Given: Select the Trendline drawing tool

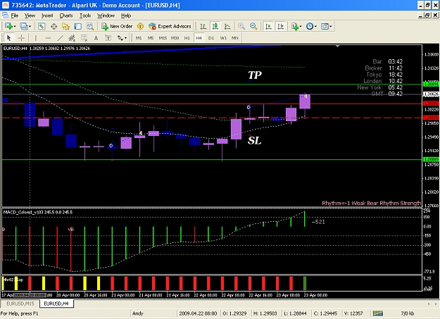Looking at the screenshot, I should point(60,38).
